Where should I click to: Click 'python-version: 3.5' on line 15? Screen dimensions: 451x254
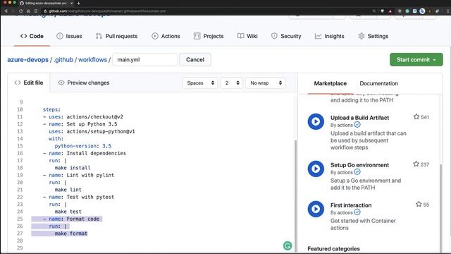click(83, 146)
